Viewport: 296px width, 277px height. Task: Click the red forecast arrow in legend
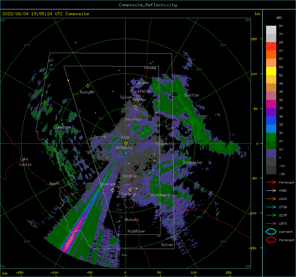tap(271, 182)
